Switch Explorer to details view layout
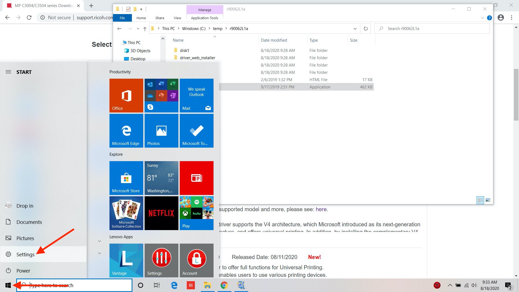The image size is (519, 292). (480, 200)
